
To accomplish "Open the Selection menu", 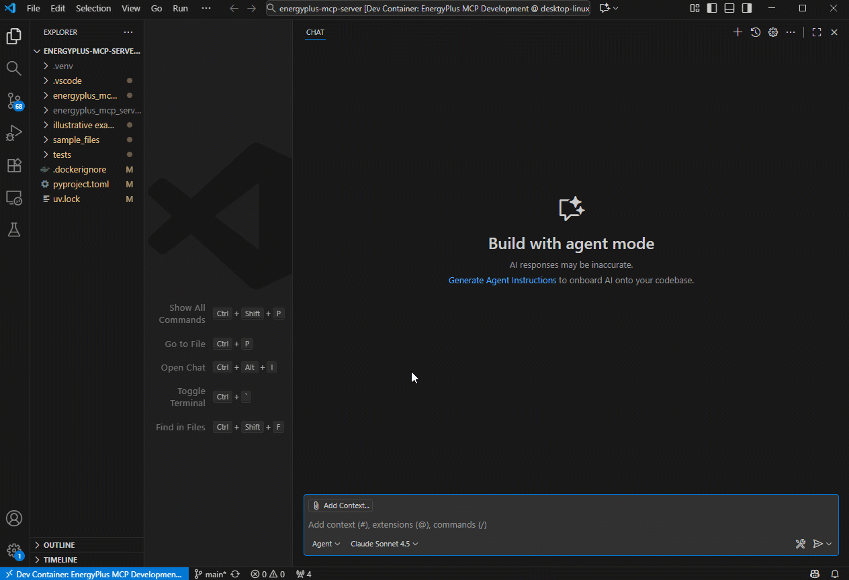I will click(93, 8).
